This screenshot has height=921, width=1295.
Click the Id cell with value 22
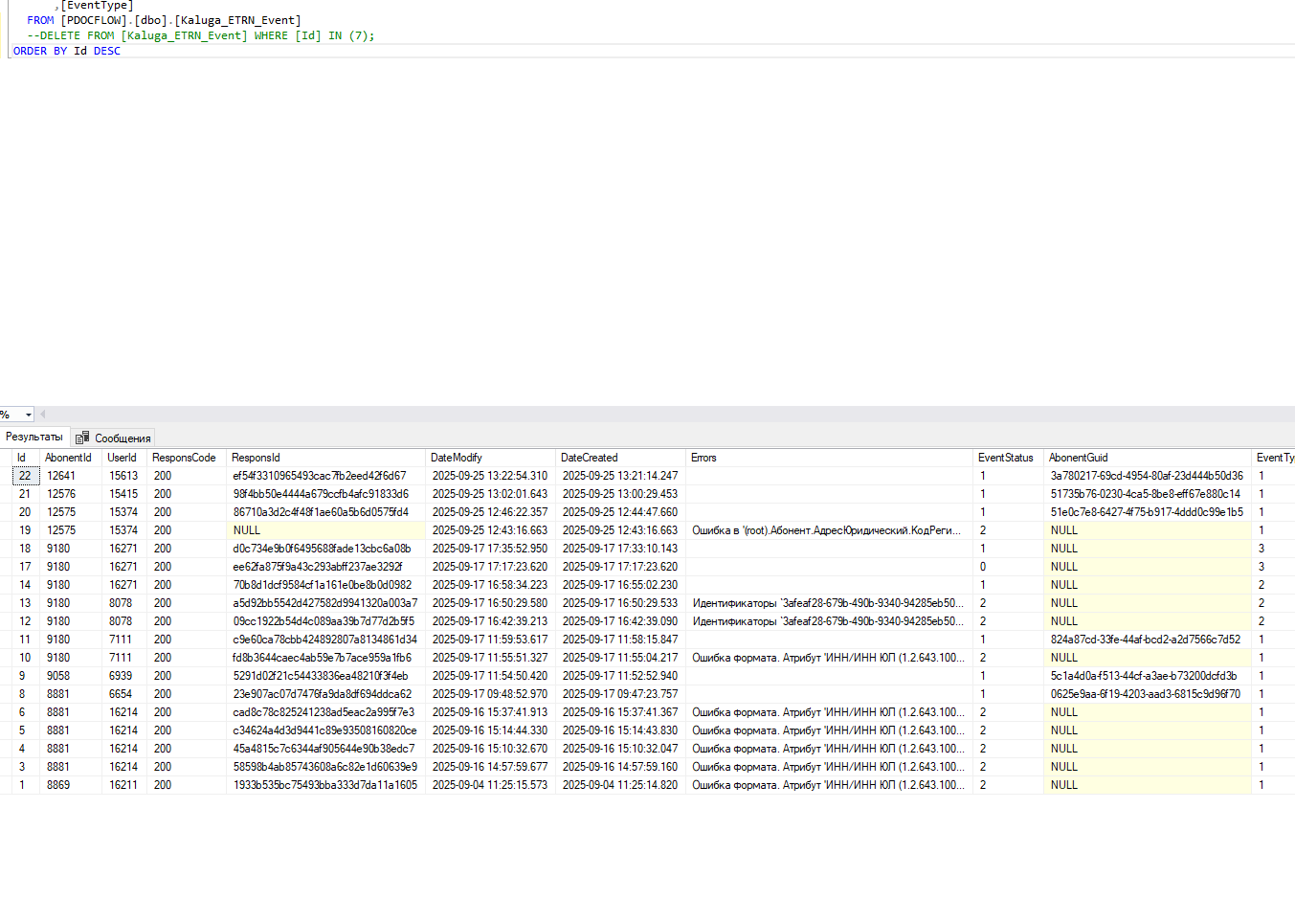[26, 476]
